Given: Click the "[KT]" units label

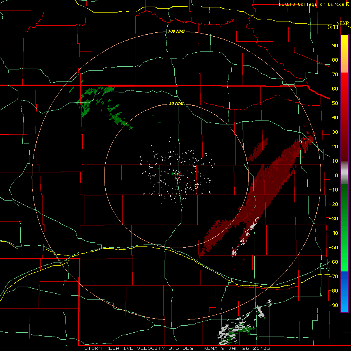Looking at the screenshot, I should (333, 27).
